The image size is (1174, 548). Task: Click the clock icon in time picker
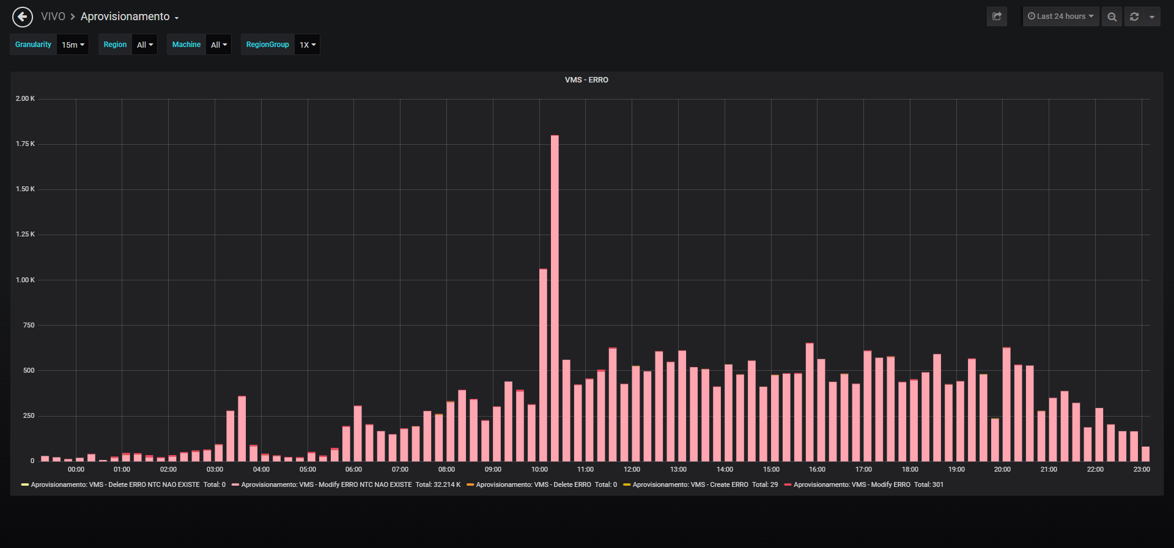[1032, 16]
